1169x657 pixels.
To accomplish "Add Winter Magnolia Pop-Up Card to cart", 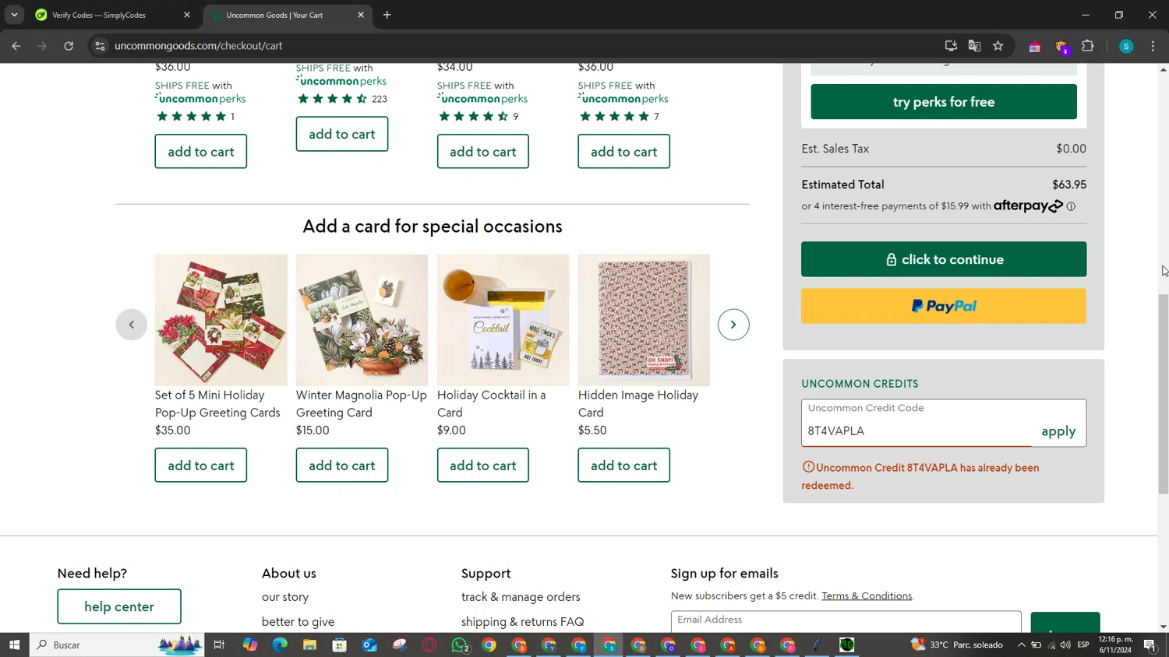I will (342, 466).
